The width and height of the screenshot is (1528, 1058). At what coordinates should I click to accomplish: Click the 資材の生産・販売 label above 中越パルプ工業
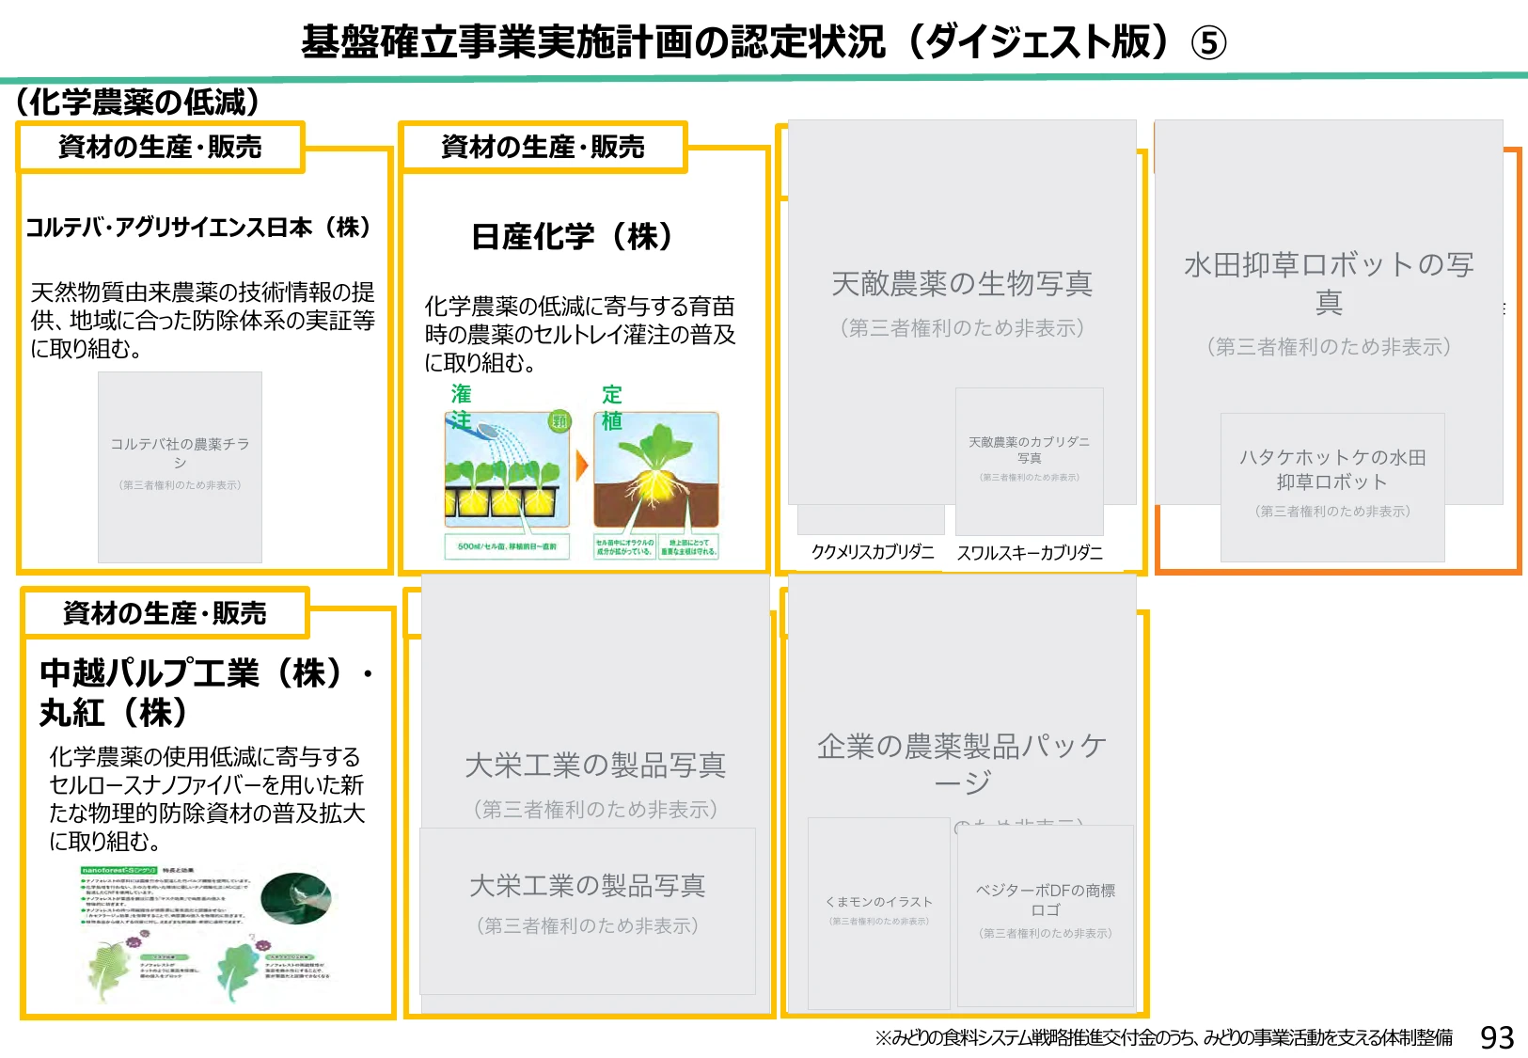coord(165,613)
